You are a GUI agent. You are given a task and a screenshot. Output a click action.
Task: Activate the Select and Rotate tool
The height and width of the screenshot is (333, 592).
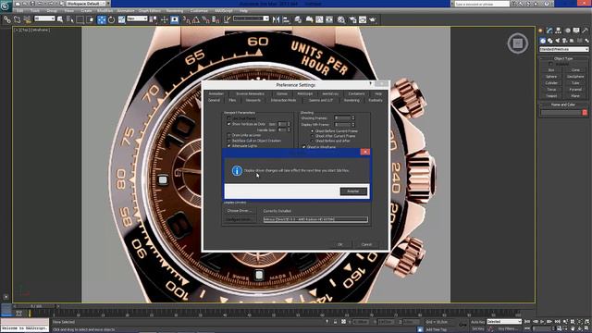click(x=111, y=19)
